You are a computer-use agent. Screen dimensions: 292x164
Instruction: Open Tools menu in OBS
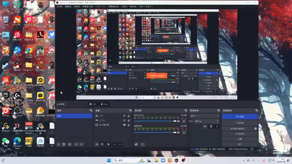124,7
